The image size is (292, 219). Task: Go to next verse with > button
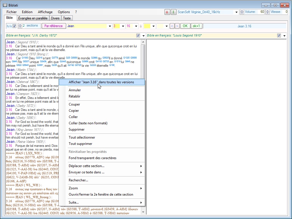tap(177, 26)
